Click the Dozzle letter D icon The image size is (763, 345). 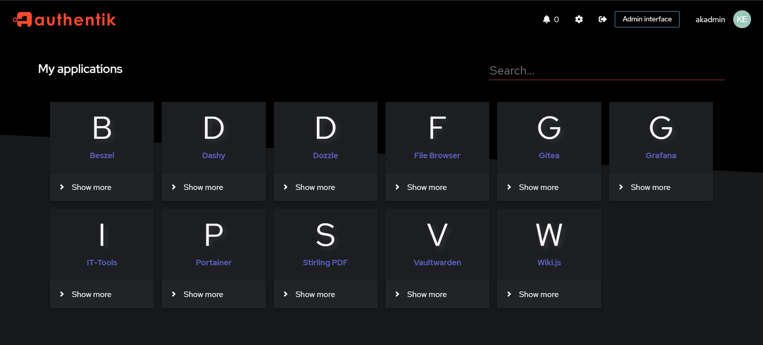325,128
